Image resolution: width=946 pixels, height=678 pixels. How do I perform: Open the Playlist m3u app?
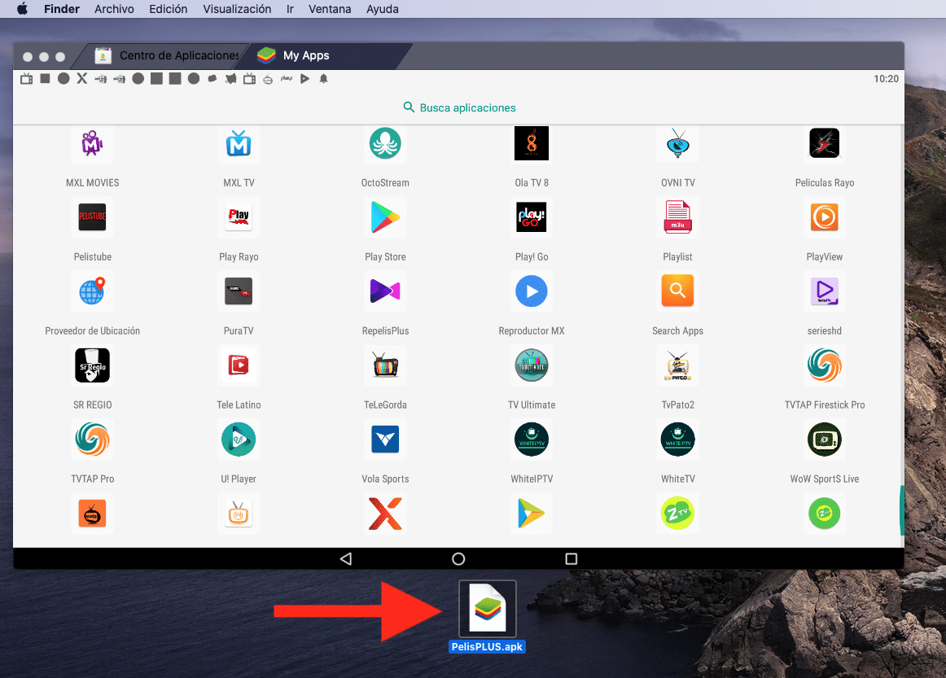(677, 217)
